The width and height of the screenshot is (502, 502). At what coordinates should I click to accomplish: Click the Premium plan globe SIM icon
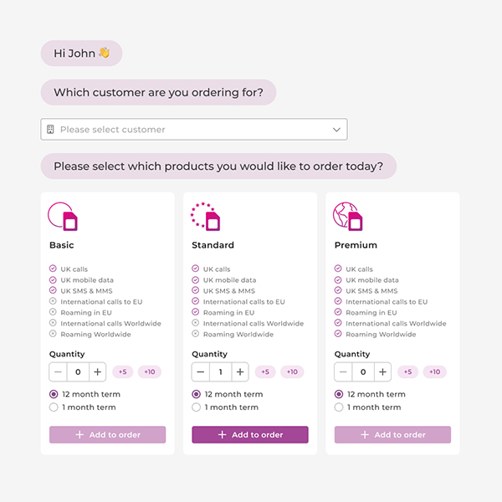coord(348,217)
